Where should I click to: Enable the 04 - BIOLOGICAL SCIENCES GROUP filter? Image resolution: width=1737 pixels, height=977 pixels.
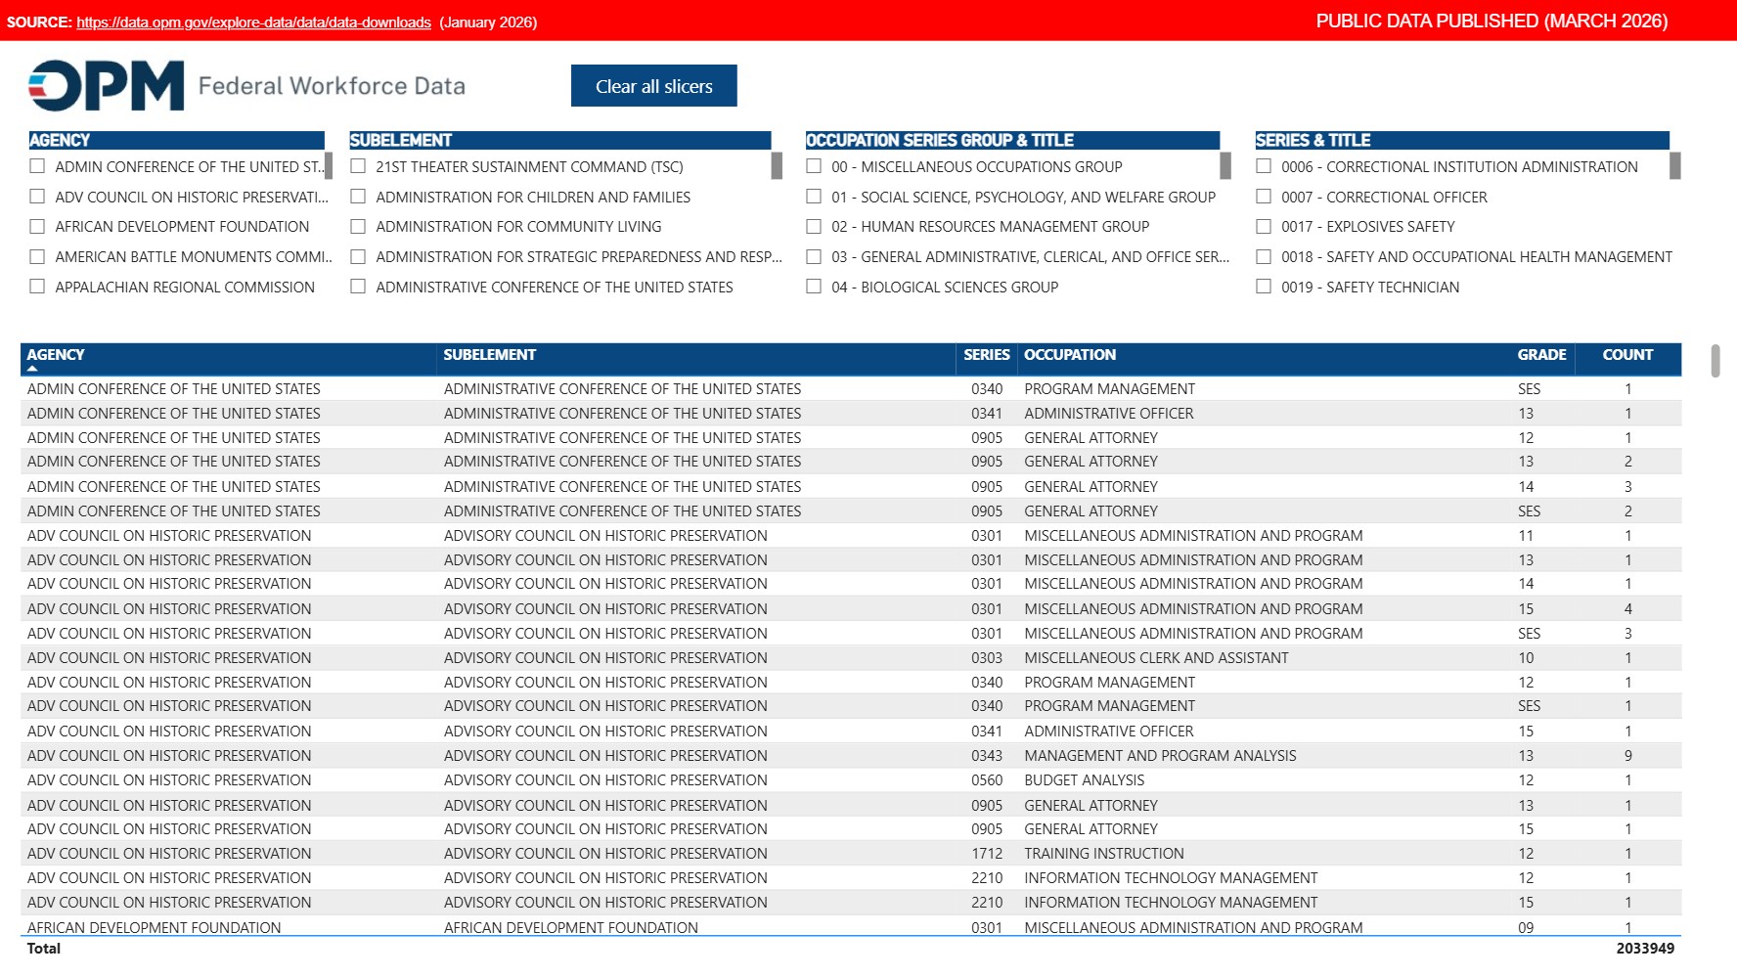click(813, 287)
